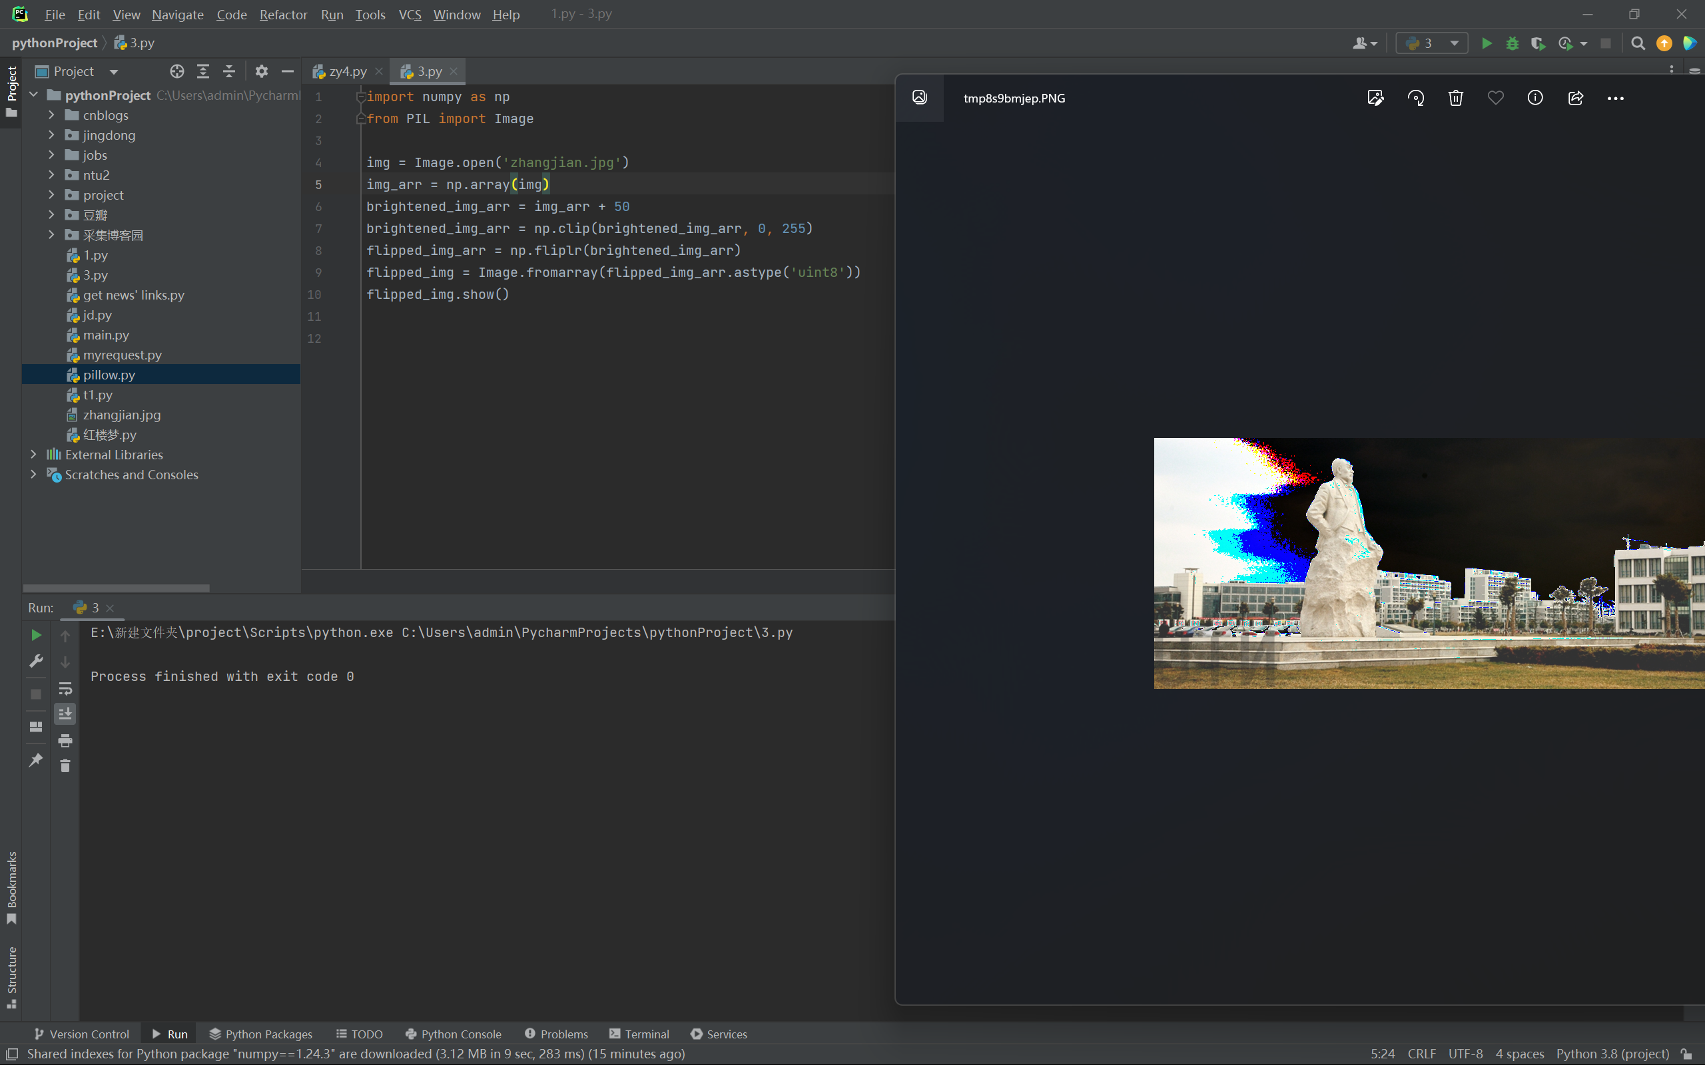Open Search Everywhere magnifier icon
This screenshot has width=1705, height=1065.
click(1638, 44)
